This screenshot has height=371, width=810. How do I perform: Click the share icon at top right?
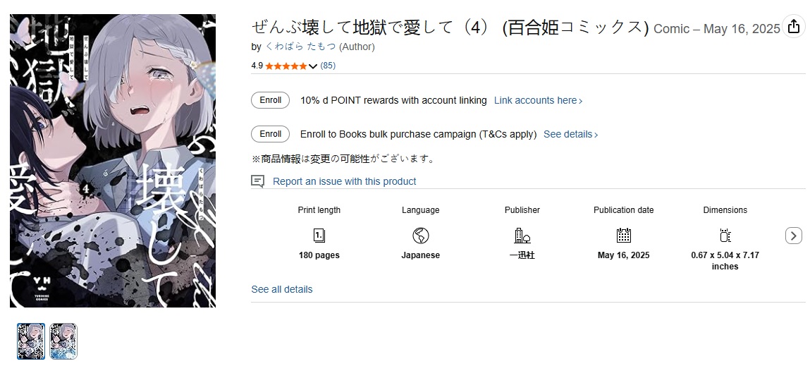(794, 26)
